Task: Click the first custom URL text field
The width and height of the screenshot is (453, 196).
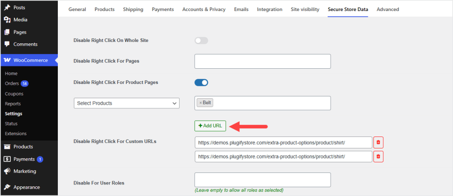Action: tap(283, 143)
